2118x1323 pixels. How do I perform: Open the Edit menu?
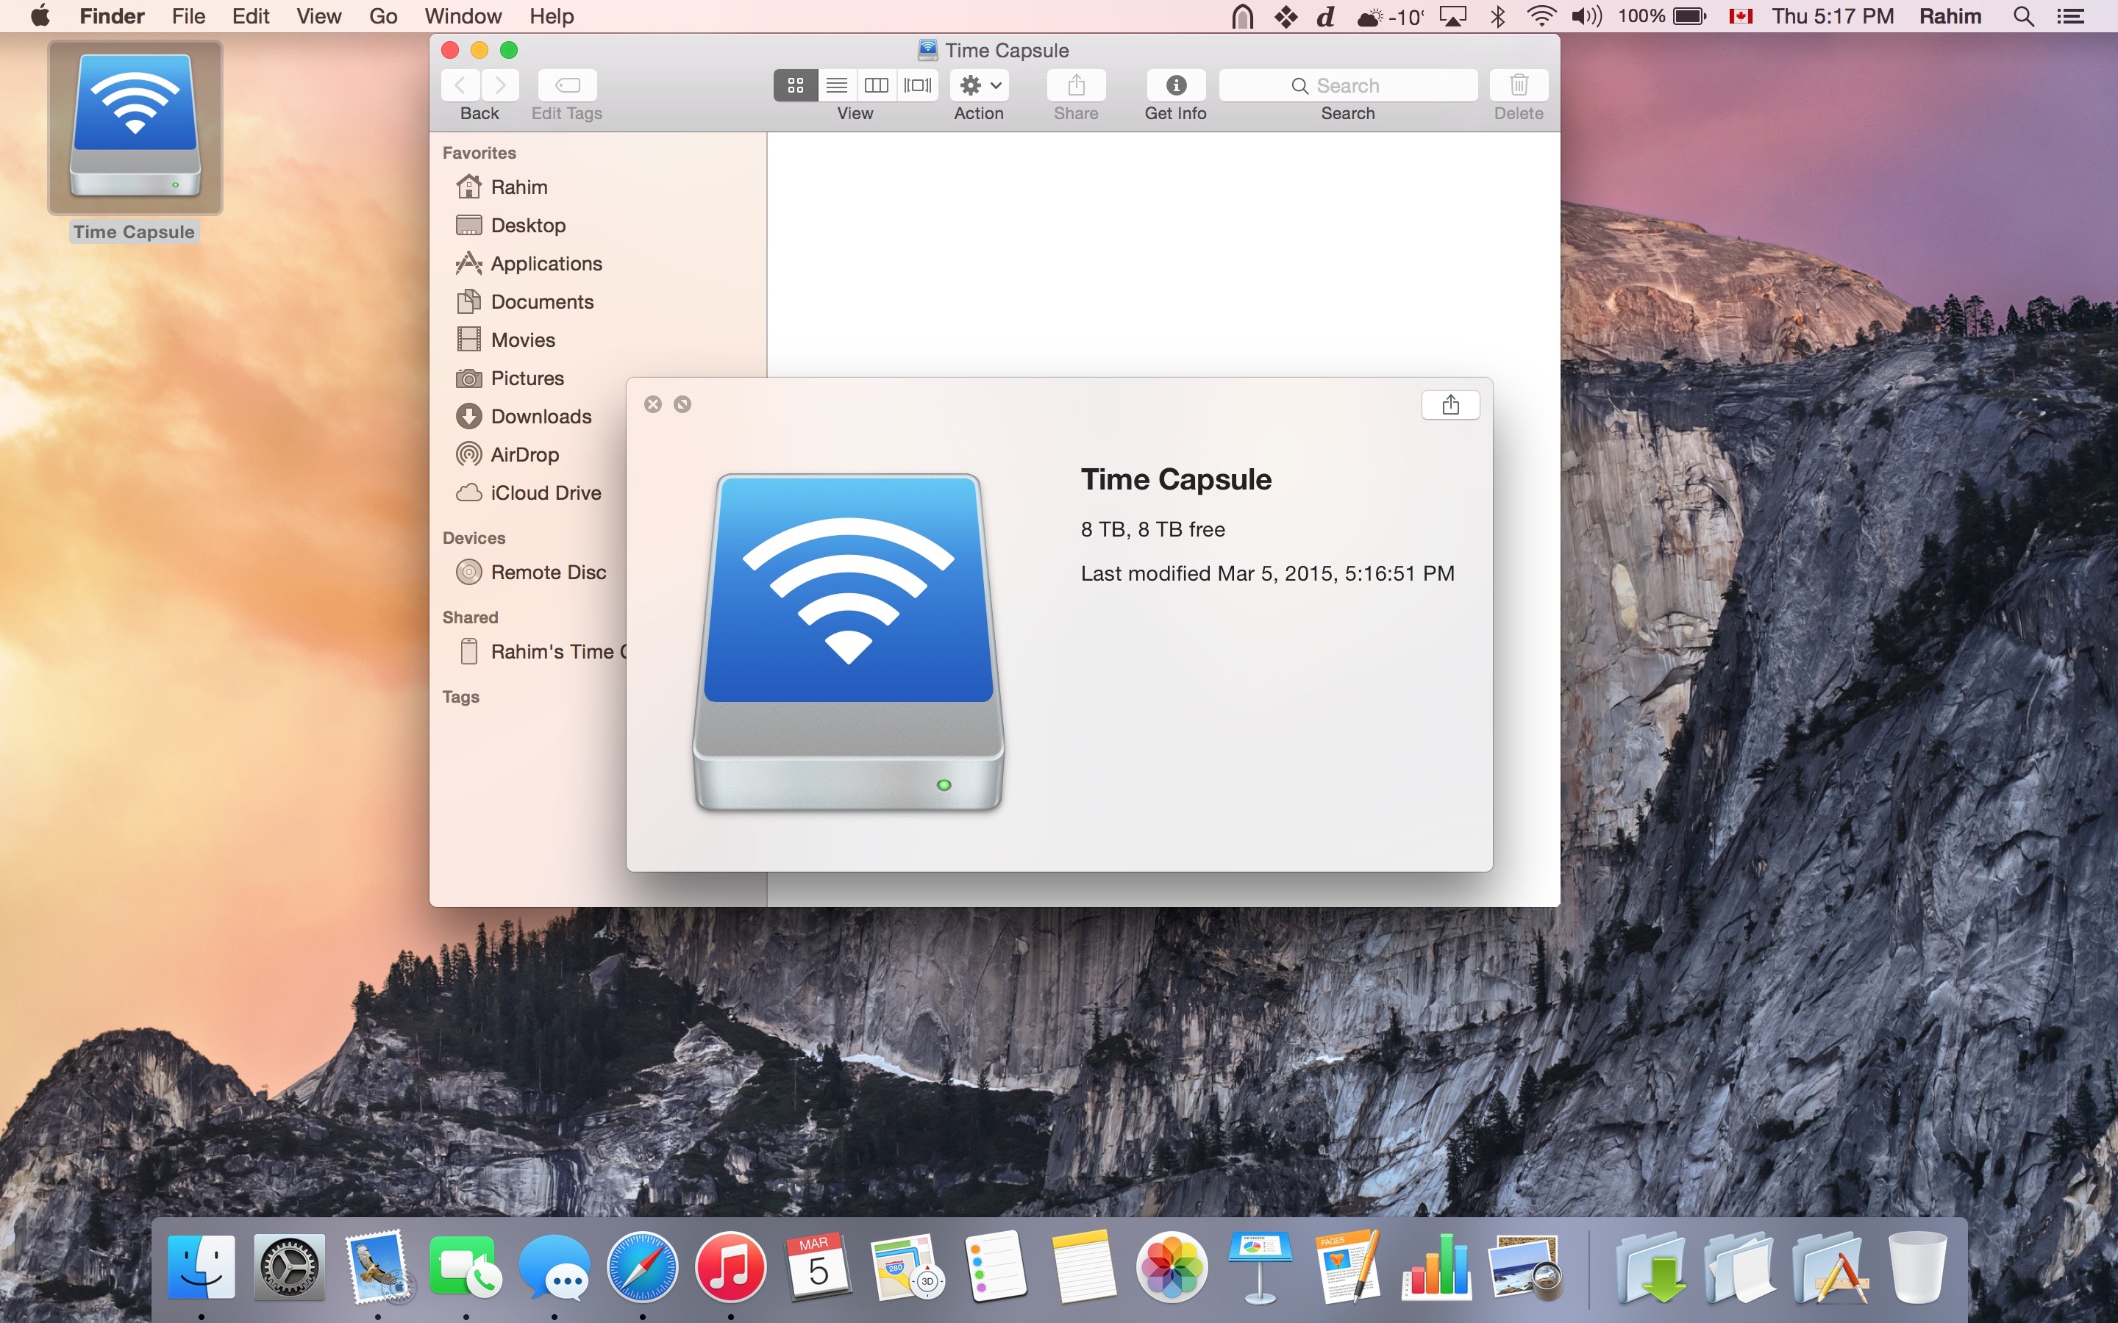(x=250, y=15)
